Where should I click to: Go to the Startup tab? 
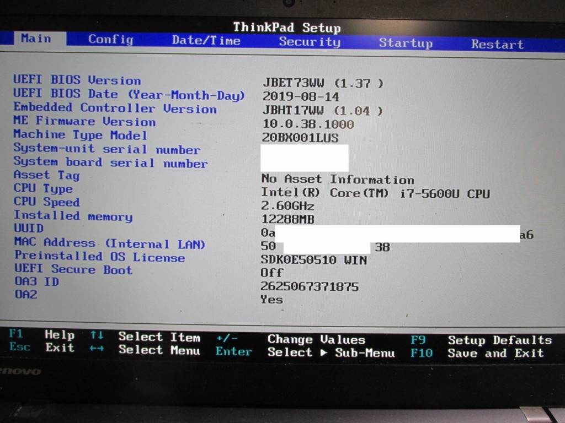[x=406, y=43]
